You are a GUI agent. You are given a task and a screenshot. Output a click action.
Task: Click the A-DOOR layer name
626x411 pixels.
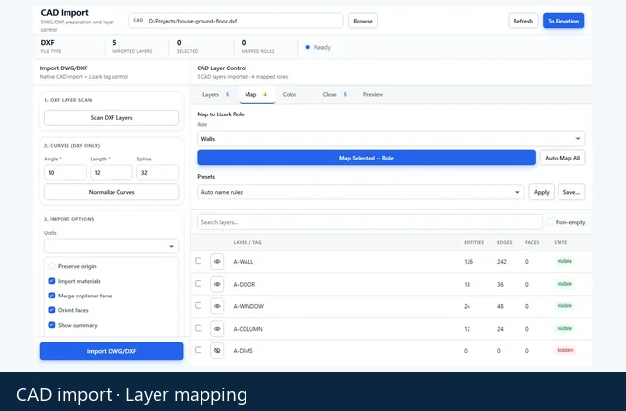pos(245,285)
